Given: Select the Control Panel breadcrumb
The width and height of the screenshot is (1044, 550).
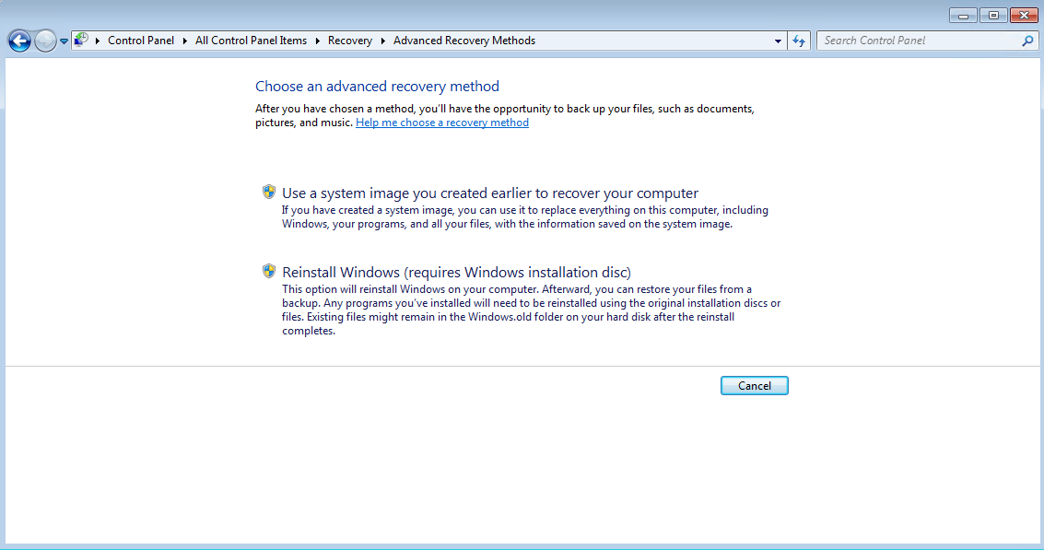Looking at the screenshot, I should coord(140,41).
